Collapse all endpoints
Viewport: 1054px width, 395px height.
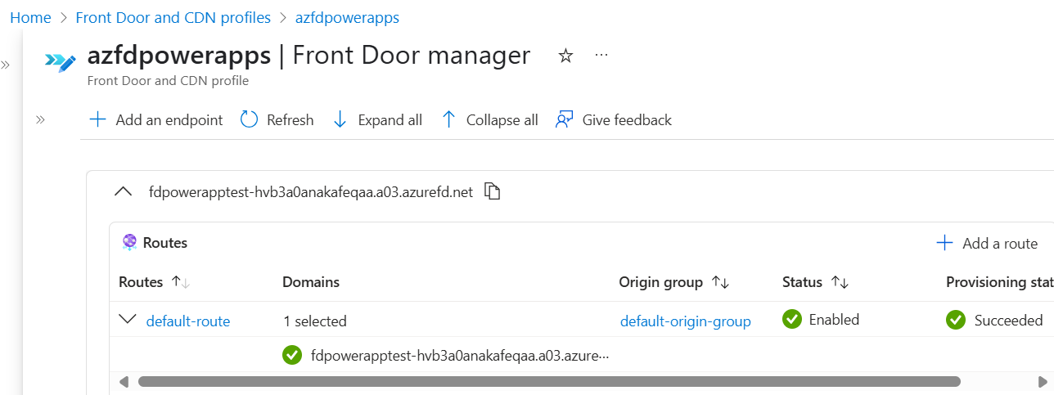(489, 120)
